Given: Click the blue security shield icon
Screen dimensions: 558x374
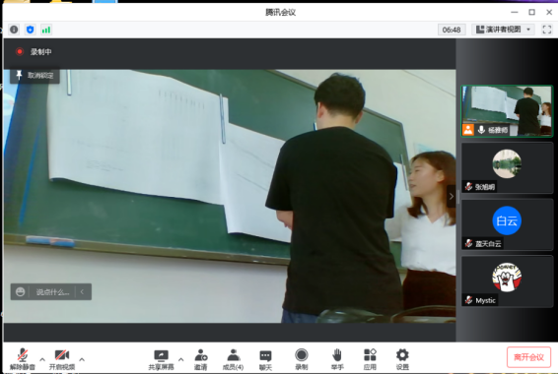Looking at the screenshot, I should click(31, 30).
